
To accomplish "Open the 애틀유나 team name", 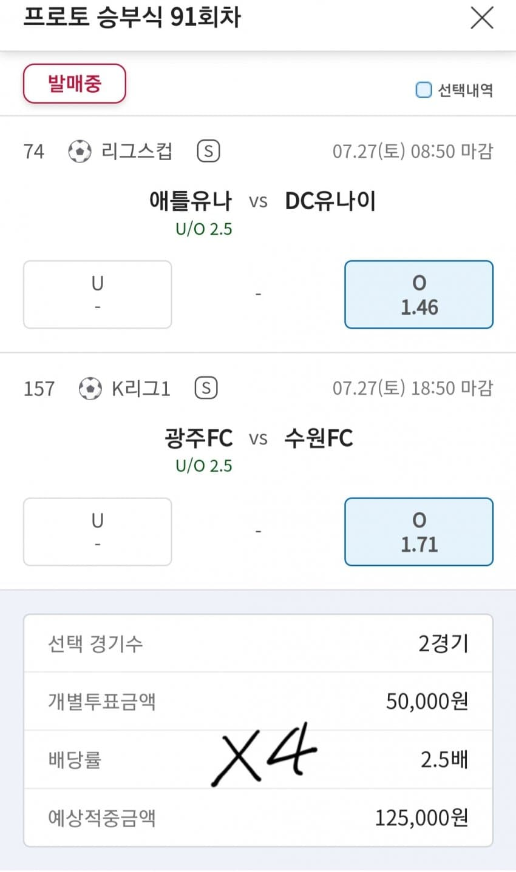I will [190, 201].
